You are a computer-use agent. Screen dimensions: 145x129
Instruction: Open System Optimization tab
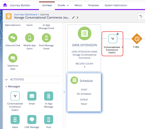(116, 5)
